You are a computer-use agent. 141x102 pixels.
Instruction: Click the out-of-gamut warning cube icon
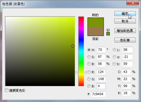tap(108, 30)
